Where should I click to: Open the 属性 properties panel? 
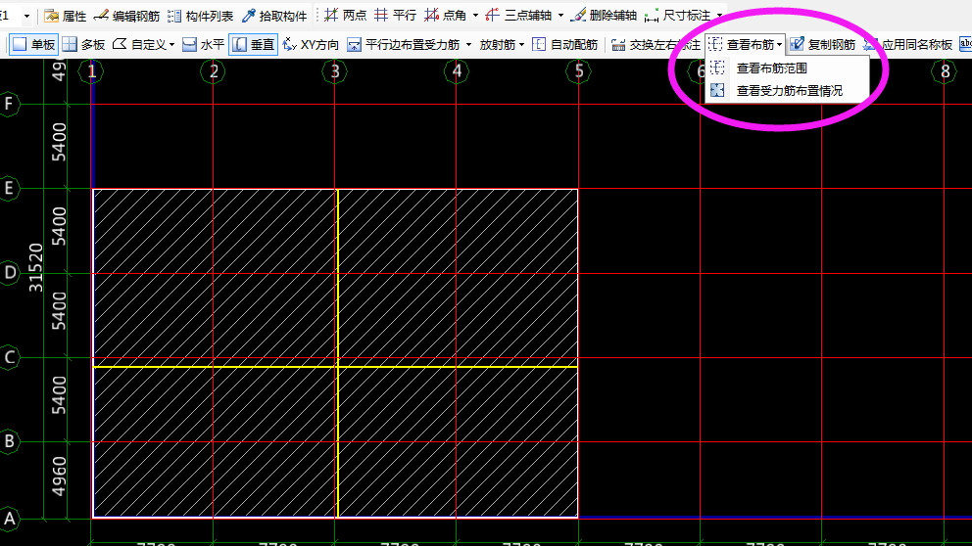65,16
